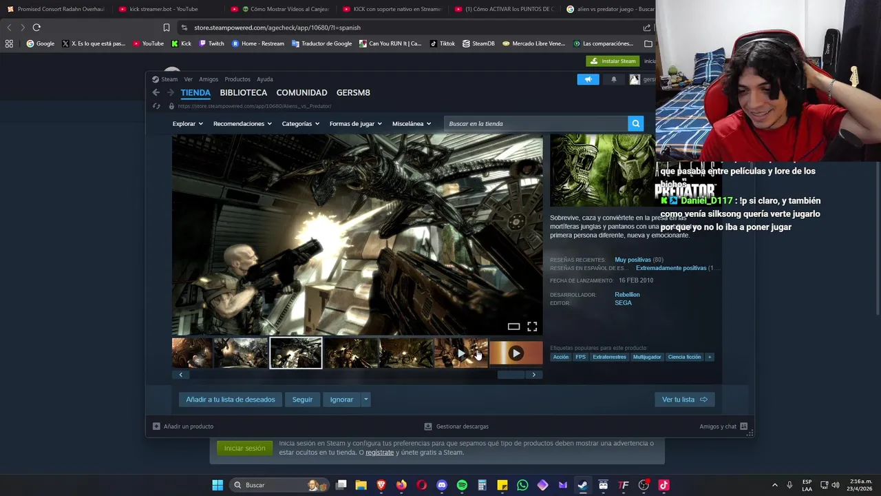Click the Buscar en la tienda field
881x496 pixels.
tap(536, 124)
